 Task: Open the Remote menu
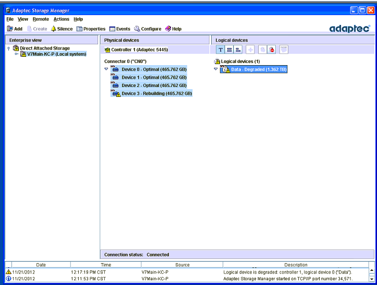pos(41,19)
